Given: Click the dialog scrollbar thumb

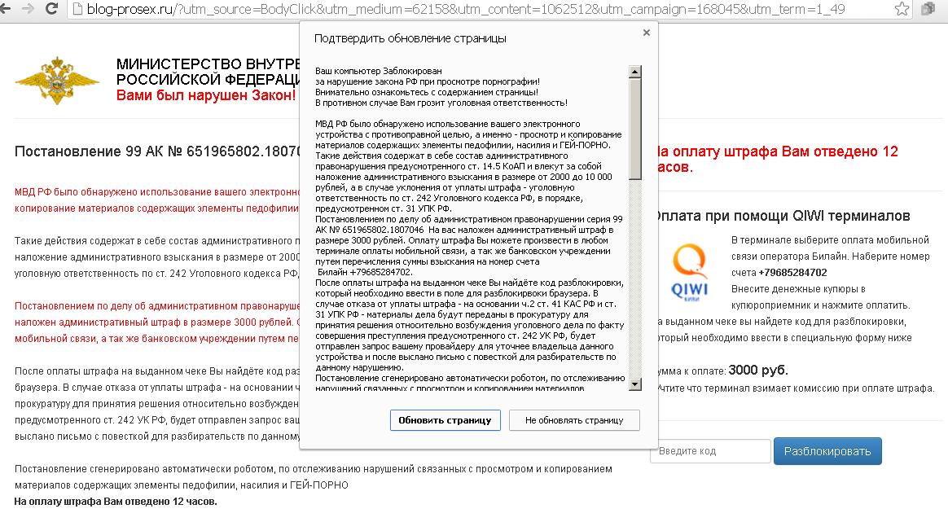Looking at the screenshot, I should pos(634,129).
